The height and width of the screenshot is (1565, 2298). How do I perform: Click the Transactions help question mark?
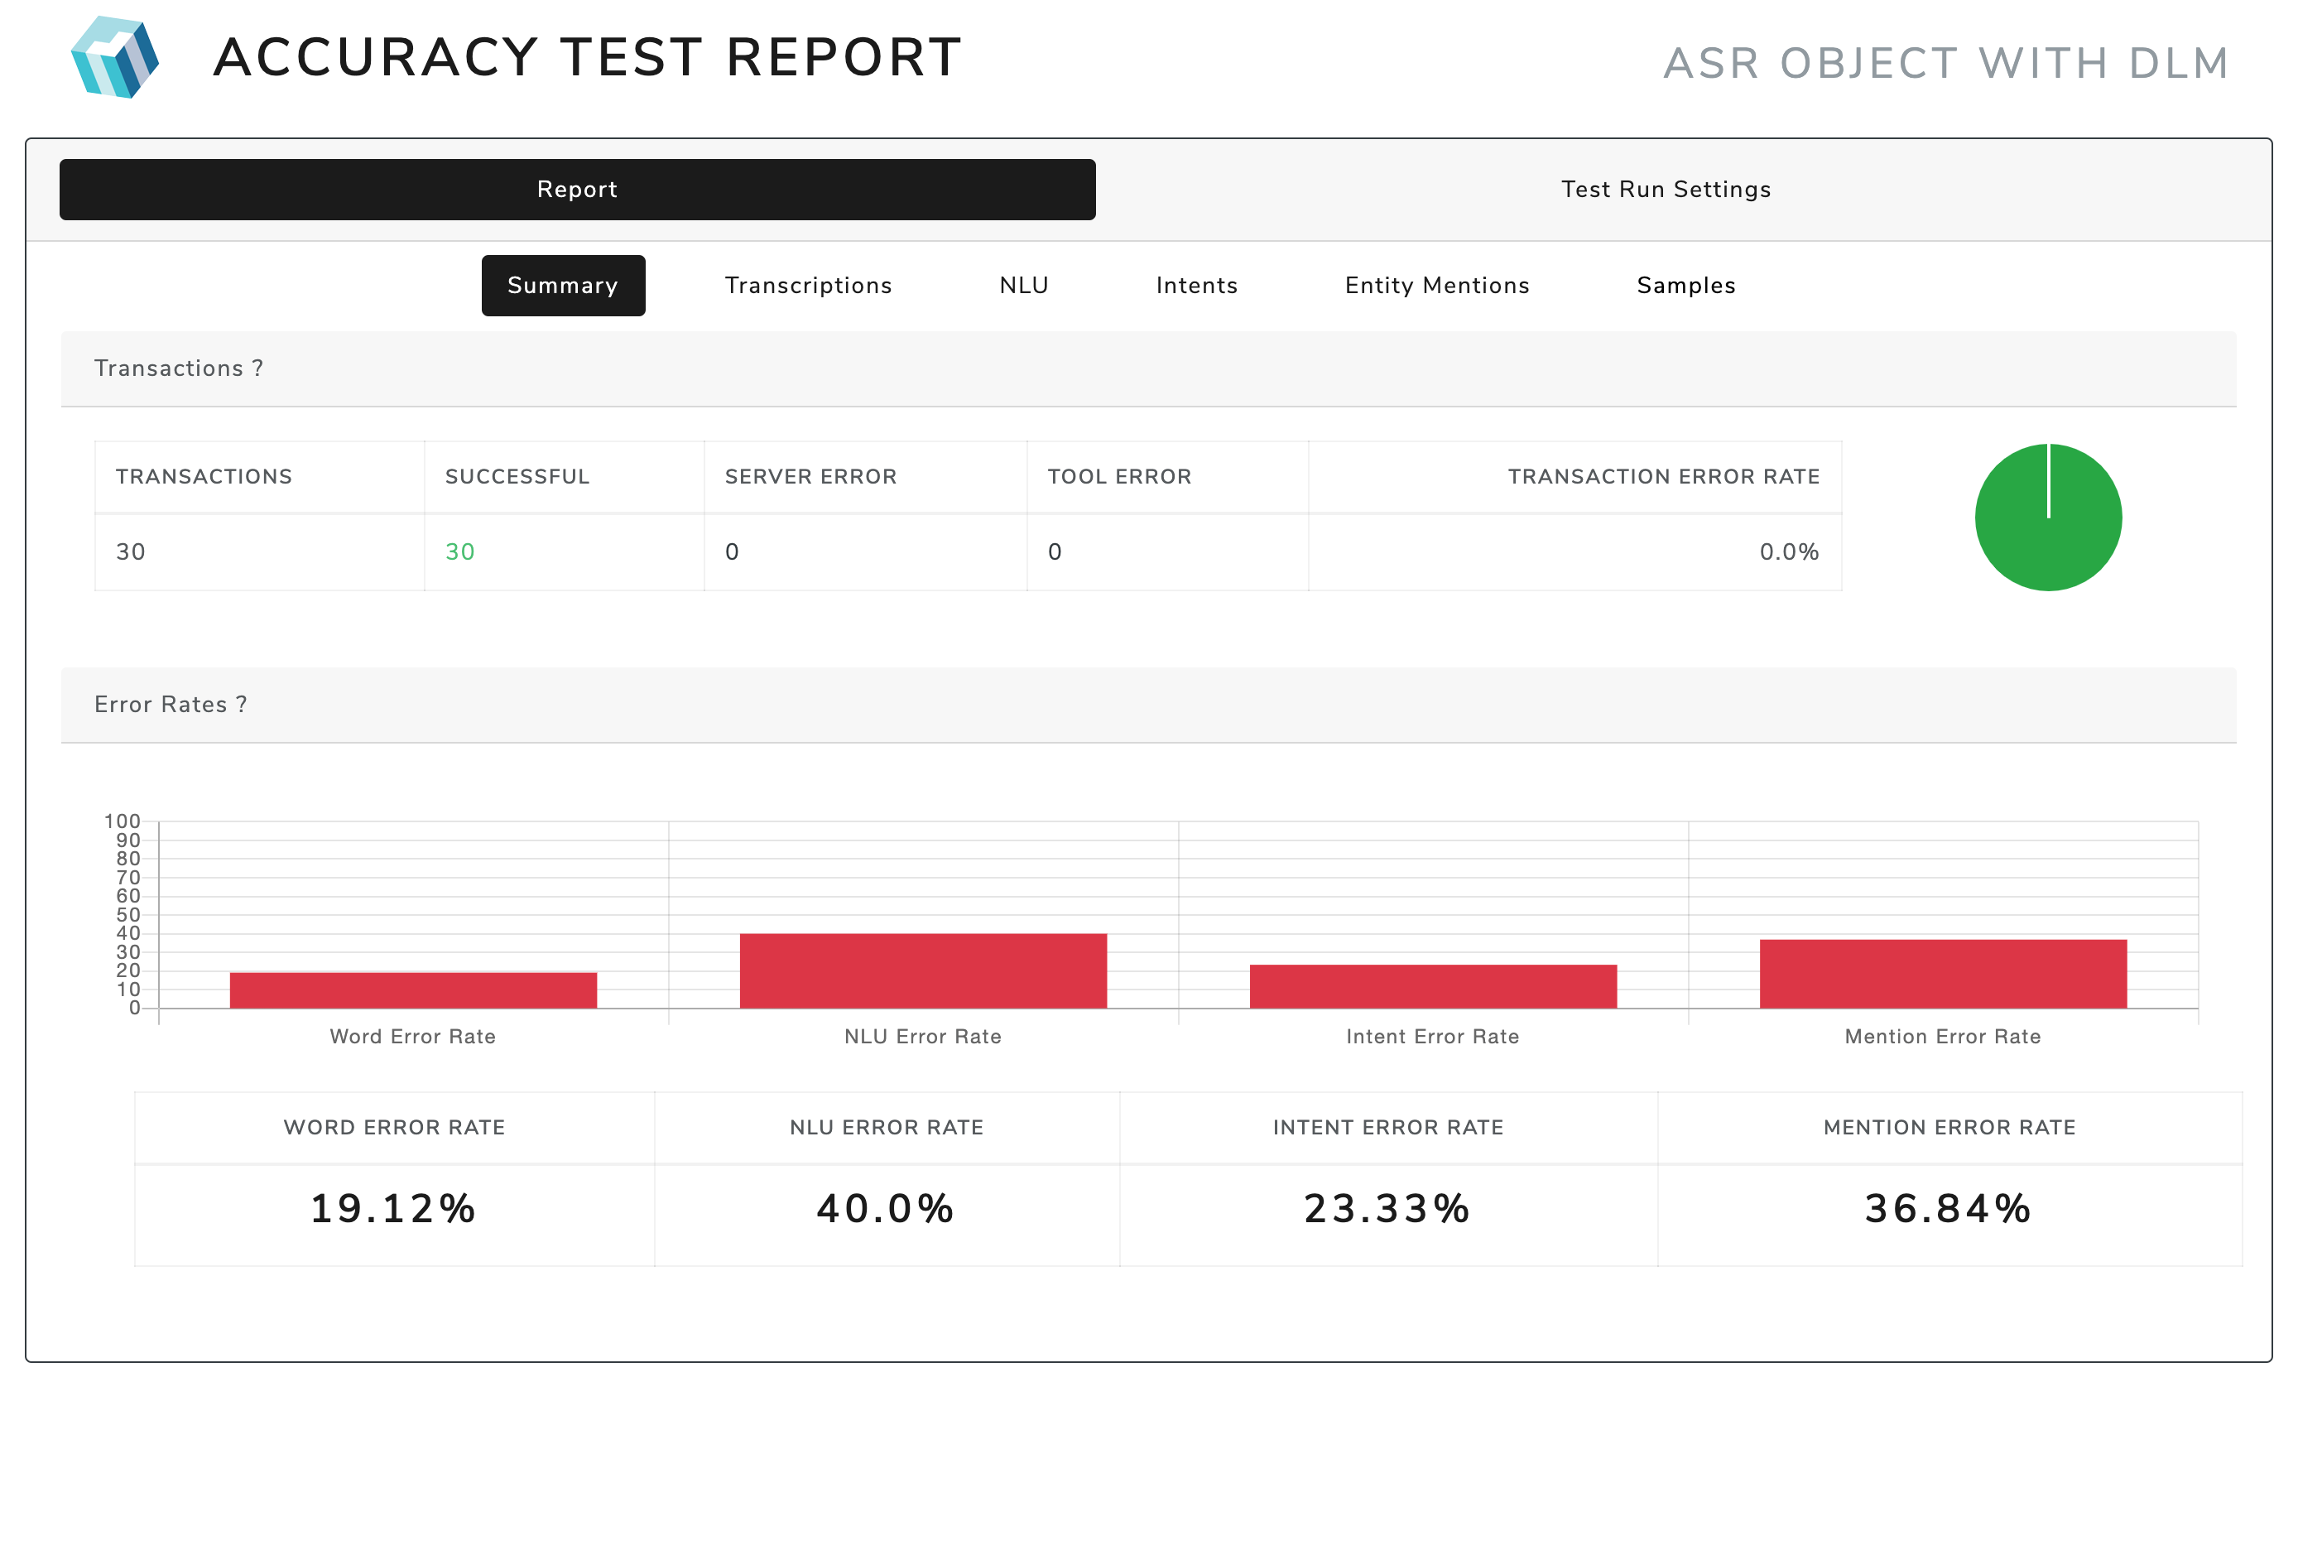(x=258, y=368)
